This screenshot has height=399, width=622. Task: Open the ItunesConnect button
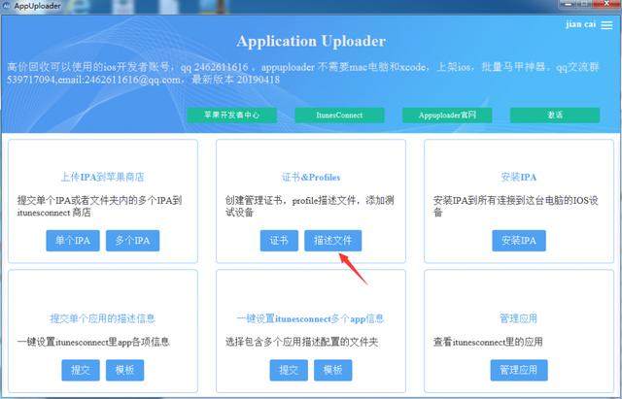339,115
